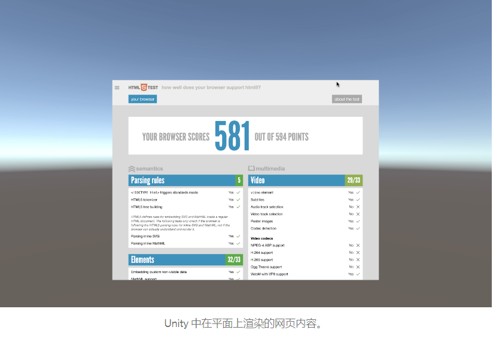Click the checkmark for Embedding custom non-visible data
493x339 pixels.
238,272
